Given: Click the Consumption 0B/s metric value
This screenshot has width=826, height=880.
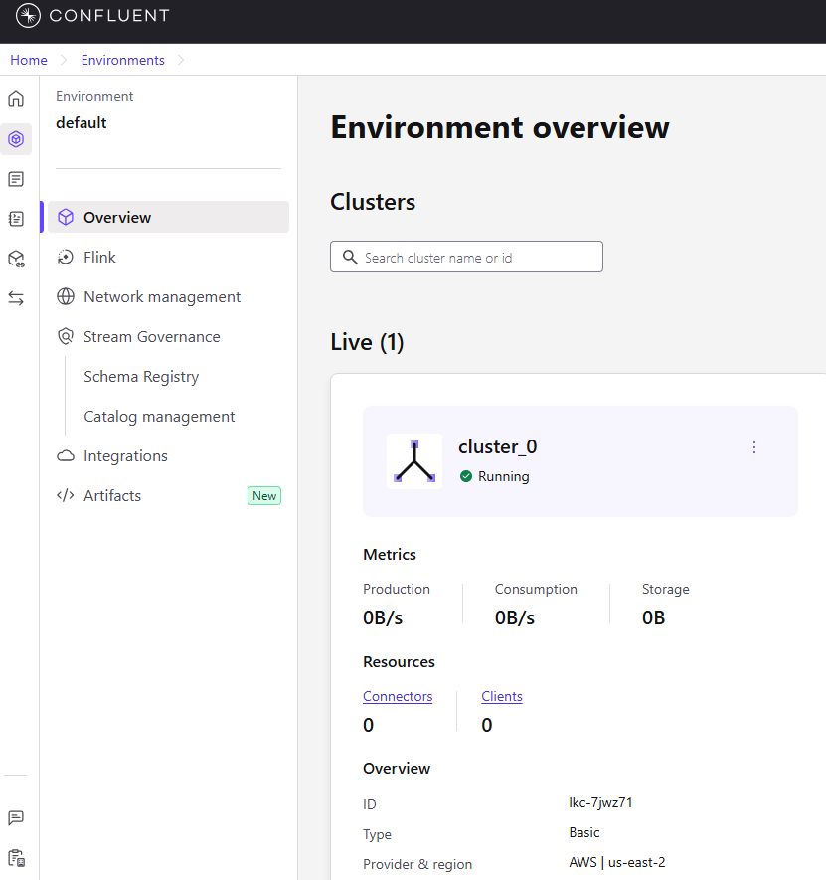Looking at the screenshot, I should [x=515, y=617].
